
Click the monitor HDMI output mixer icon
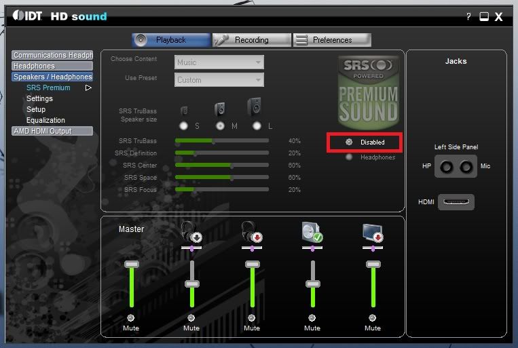(x=373, y=233)
